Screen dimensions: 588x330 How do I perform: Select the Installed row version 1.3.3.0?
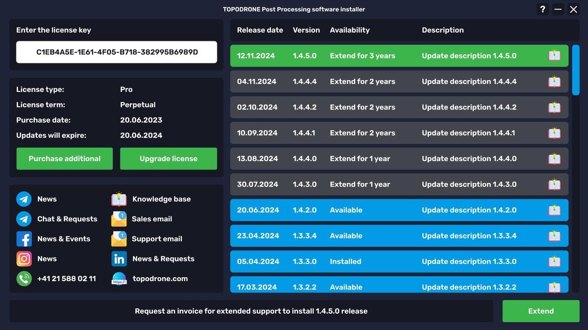(x=399, y=261)
